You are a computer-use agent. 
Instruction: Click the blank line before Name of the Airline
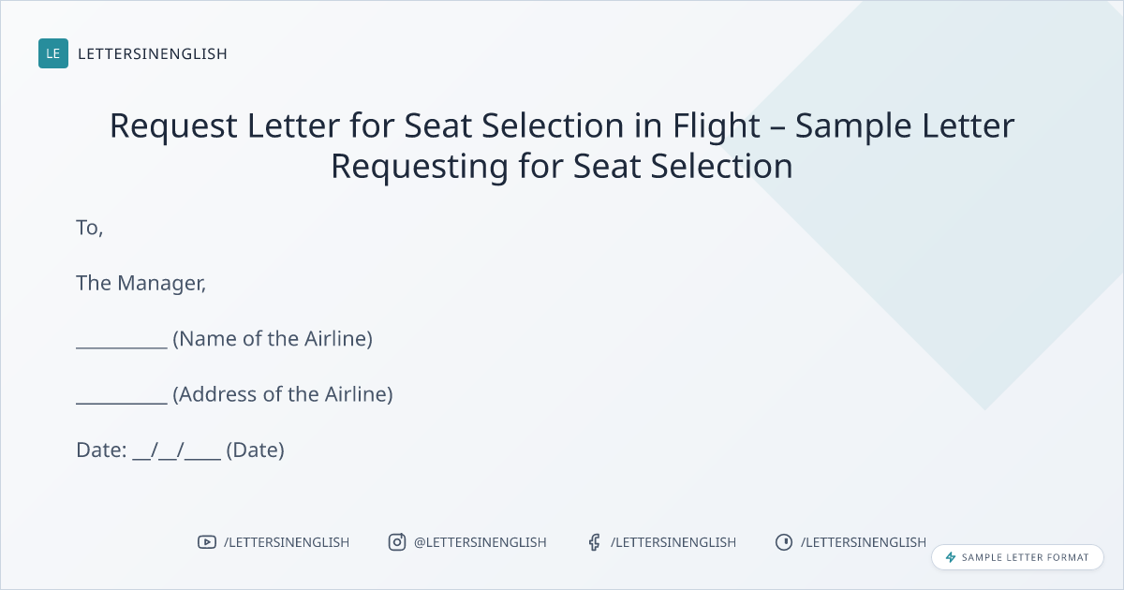(x=122, y=339)
